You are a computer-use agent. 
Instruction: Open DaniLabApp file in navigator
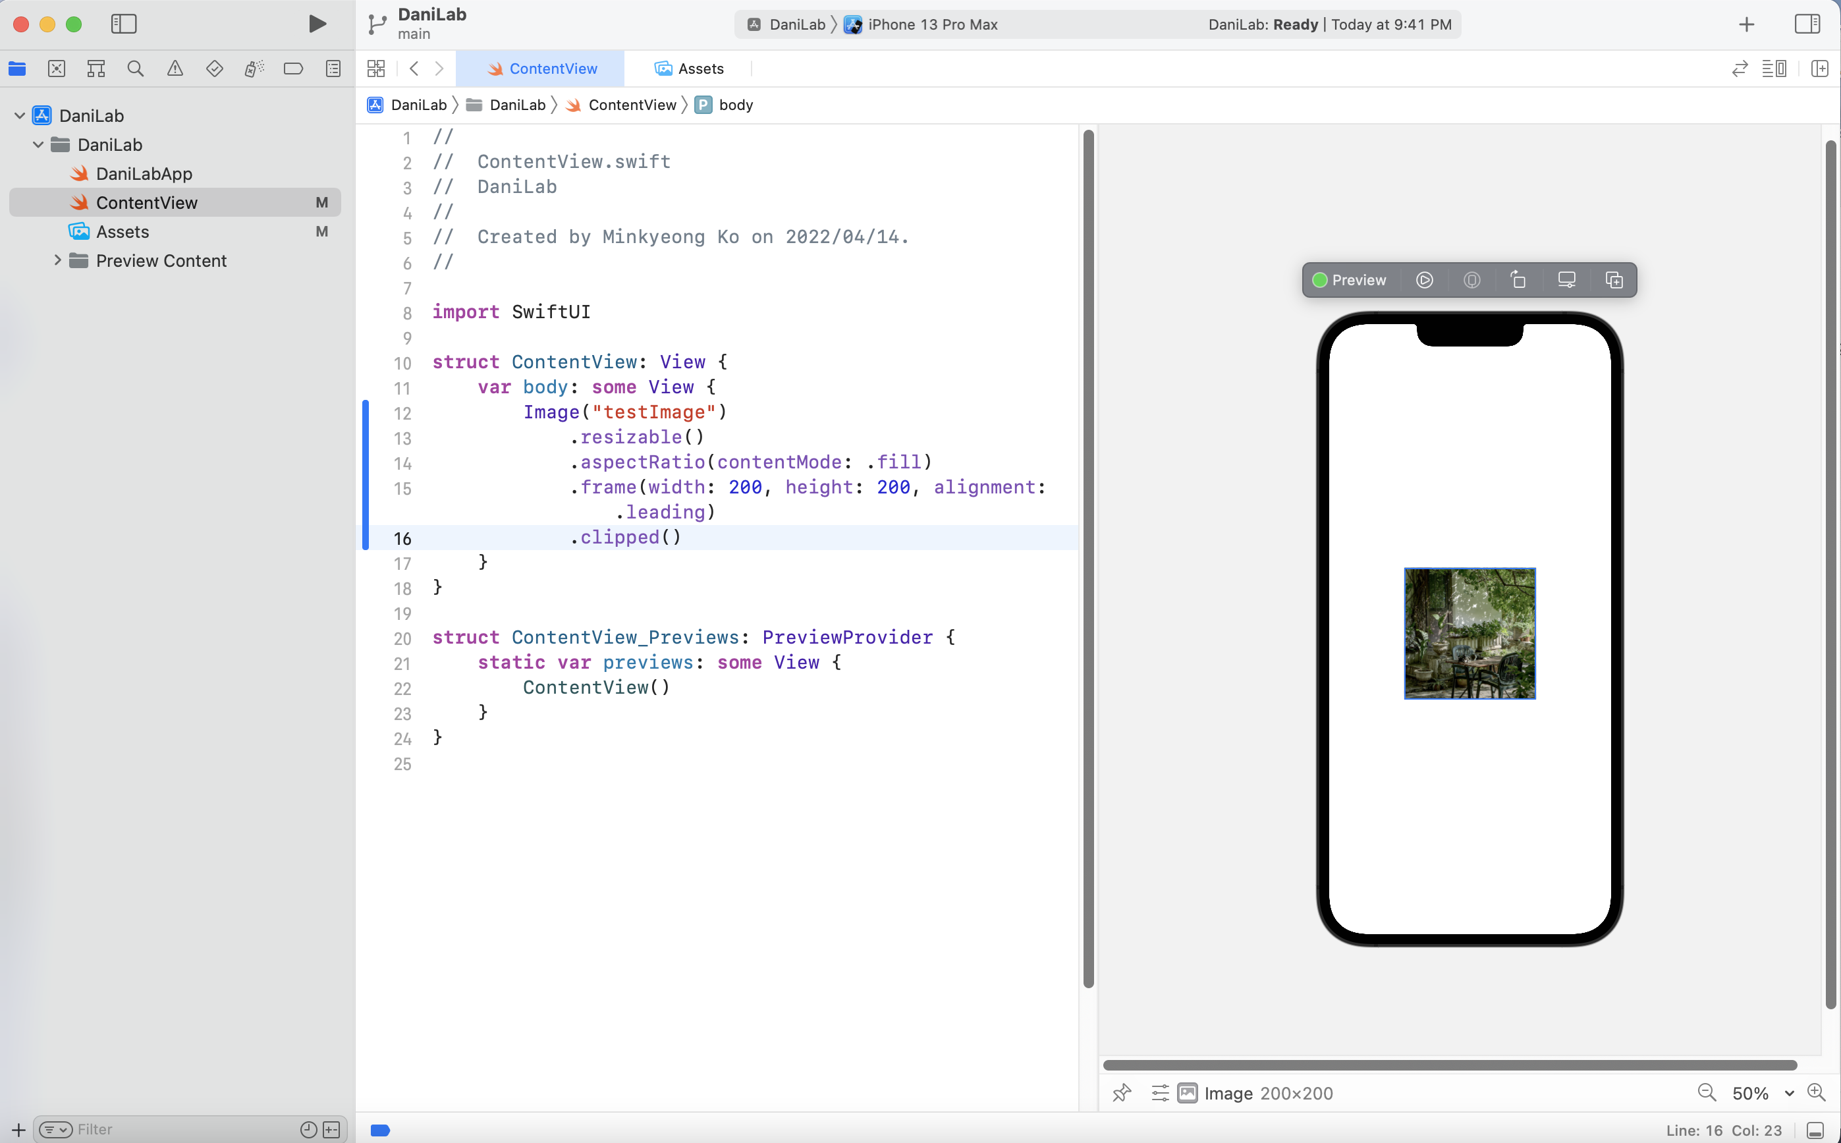click(144, 174)
